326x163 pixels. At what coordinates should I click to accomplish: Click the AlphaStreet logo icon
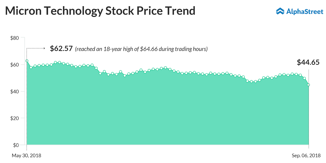tap(280, 11)
